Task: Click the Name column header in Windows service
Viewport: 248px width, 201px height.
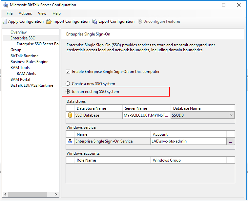Action: pos(112,134)
